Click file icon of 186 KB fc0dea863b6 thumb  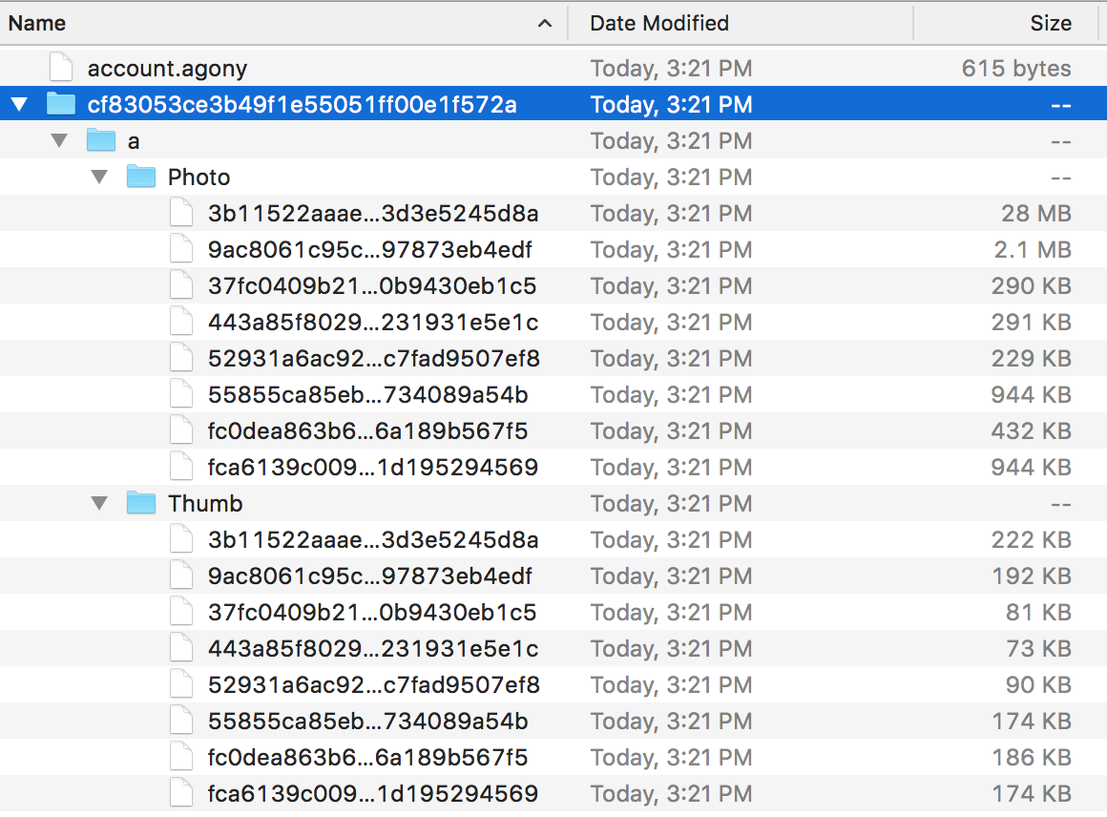[x=181, y=757]
